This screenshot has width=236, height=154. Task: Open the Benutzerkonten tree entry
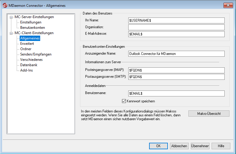(32, 28)
